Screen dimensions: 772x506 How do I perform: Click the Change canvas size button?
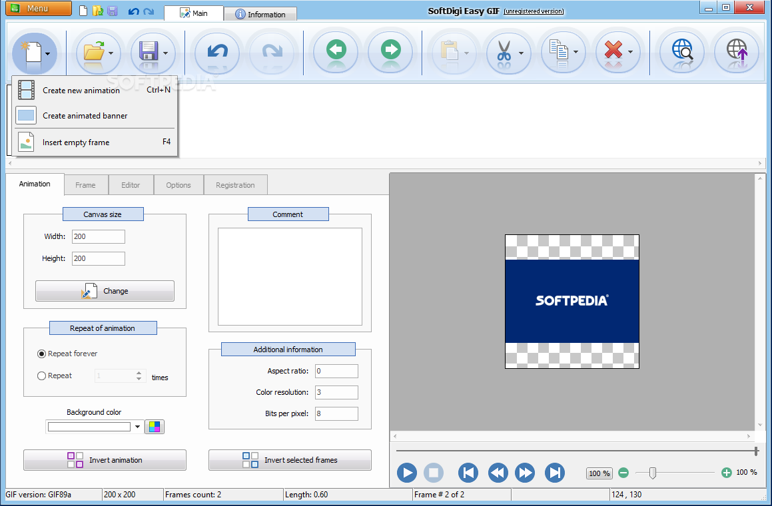[x=105, y=291]
